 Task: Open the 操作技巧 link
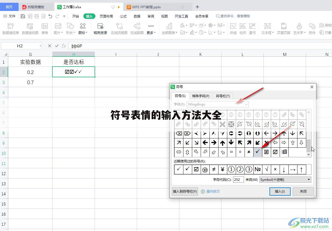(211, 191)
